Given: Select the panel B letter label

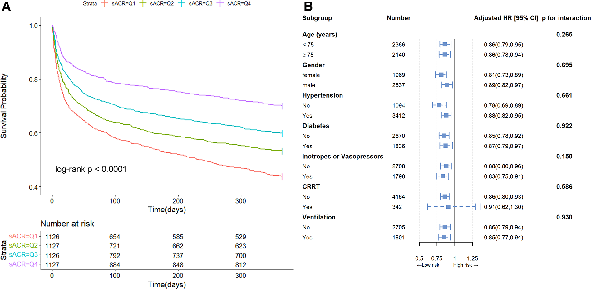Looking at the screenshot, I should (x=308, y=7).
